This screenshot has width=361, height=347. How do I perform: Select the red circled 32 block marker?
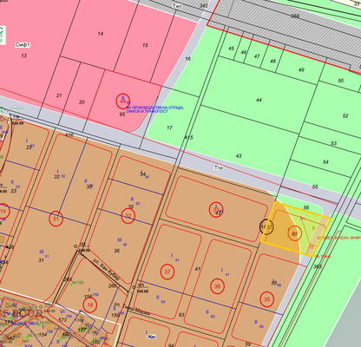coord(128,216)
